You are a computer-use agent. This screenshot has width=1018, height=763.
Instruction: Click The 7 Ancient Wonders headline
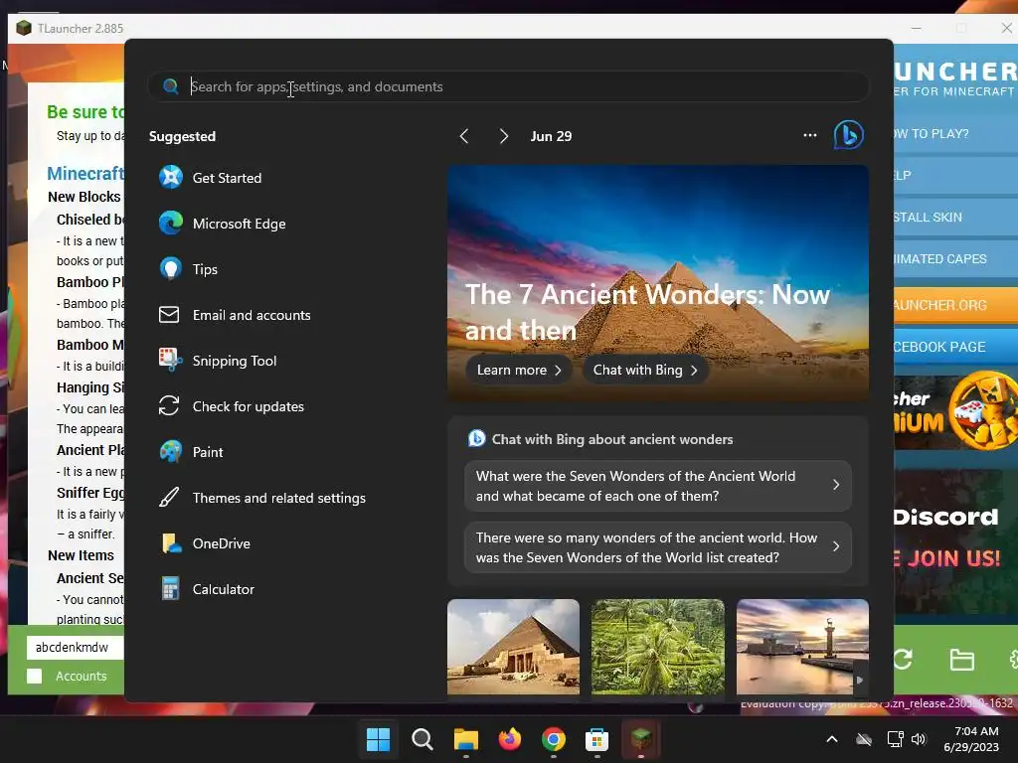pos(647,312)
